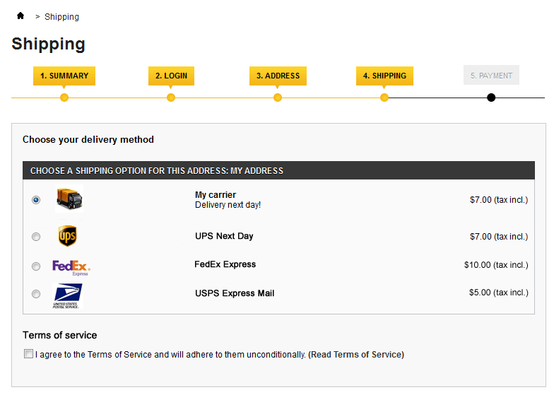The image size is (554, 395).
Task: Click the 5. Payment step label
Action: [491, 76]
